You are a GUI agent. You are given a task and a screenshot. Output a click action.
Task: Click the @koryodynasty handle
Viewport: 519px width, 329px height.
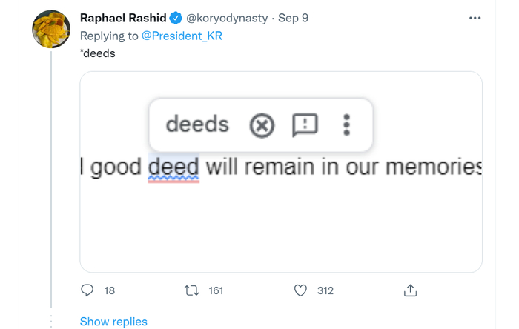[230, 18]
